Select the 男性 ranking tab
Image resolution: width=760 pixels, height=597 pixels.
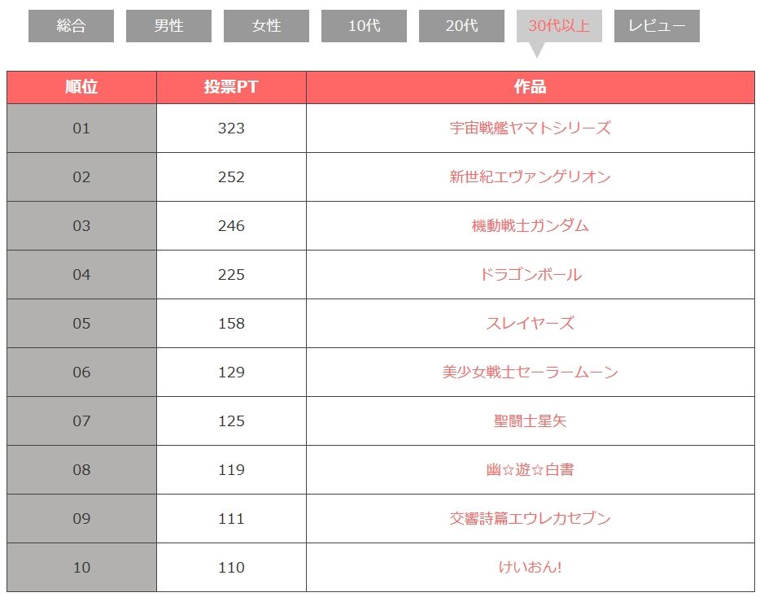[x=168, y=26]
